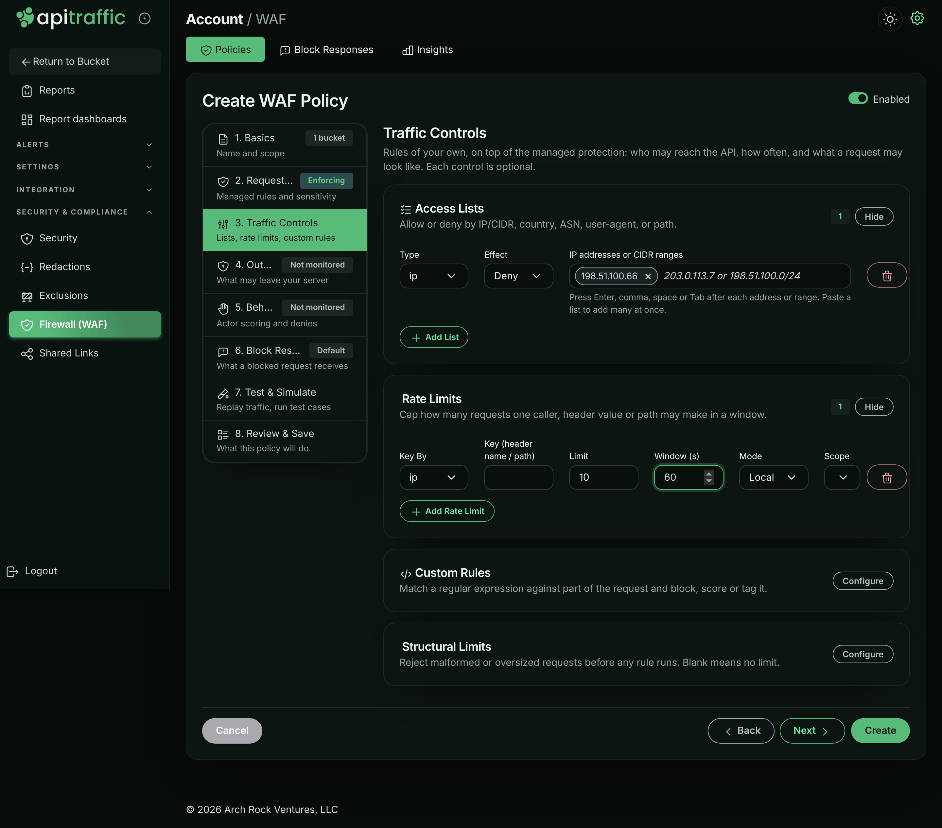The width and height of the screenshot is (942, 828).
Task: Expand the Integration sidebar section
Action: [x=85, y=190]
